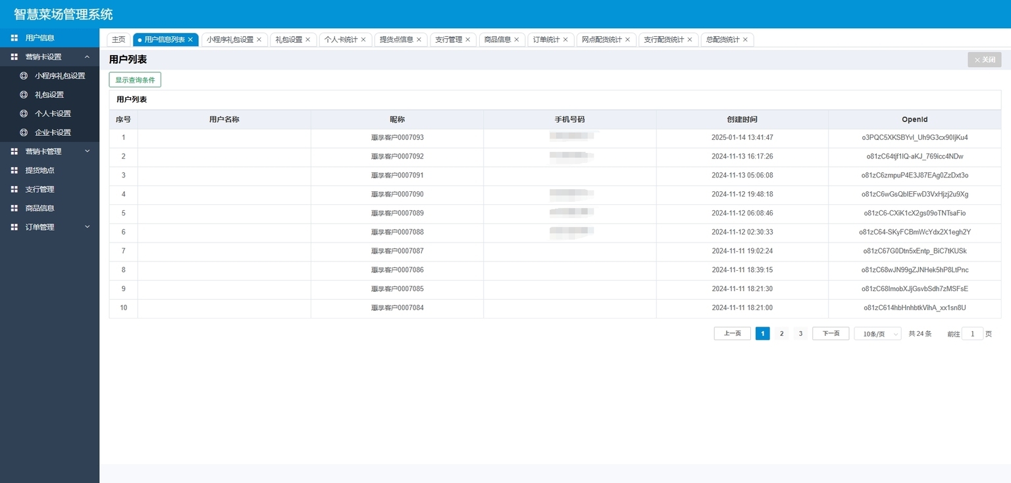1011x483 pixels.
Task: Click the 手机号码 column header
Action: [569, 120]
